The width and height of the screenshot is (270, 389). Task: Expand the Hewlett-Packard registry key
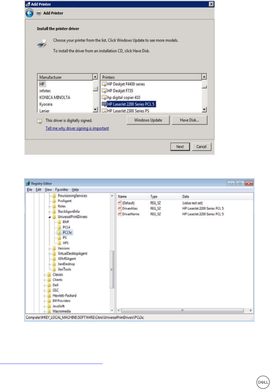click(x=45, y=296)
